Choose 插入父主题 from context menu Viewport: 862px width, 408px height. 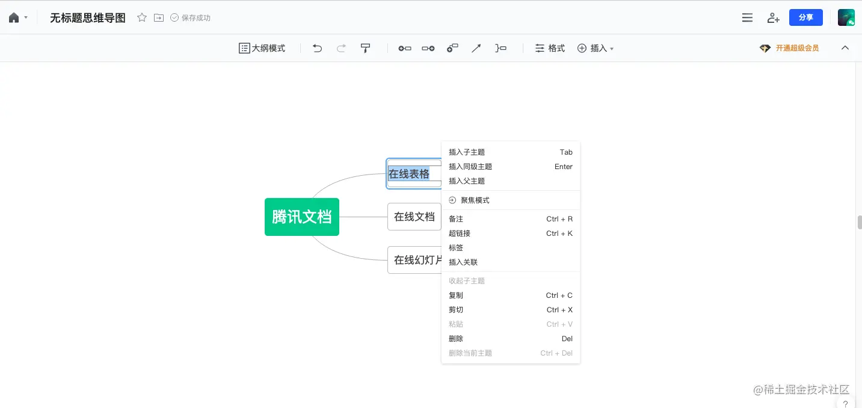pos(511,181)
